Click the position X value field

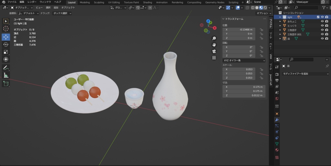pos(239,30)
